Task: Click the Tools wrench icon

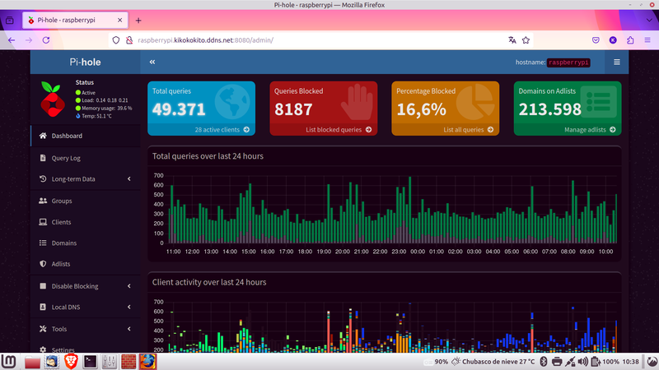Action: click(43, 329)
